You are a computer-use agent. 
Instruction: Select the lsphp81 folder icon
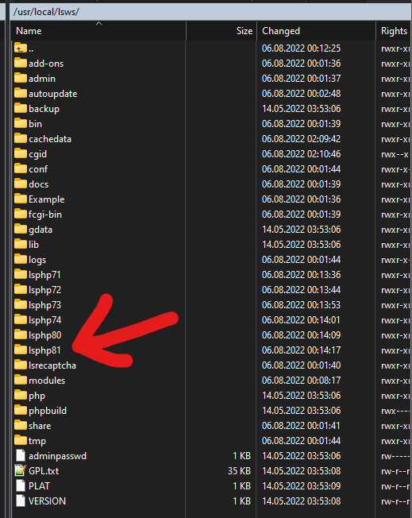point(21,350)
